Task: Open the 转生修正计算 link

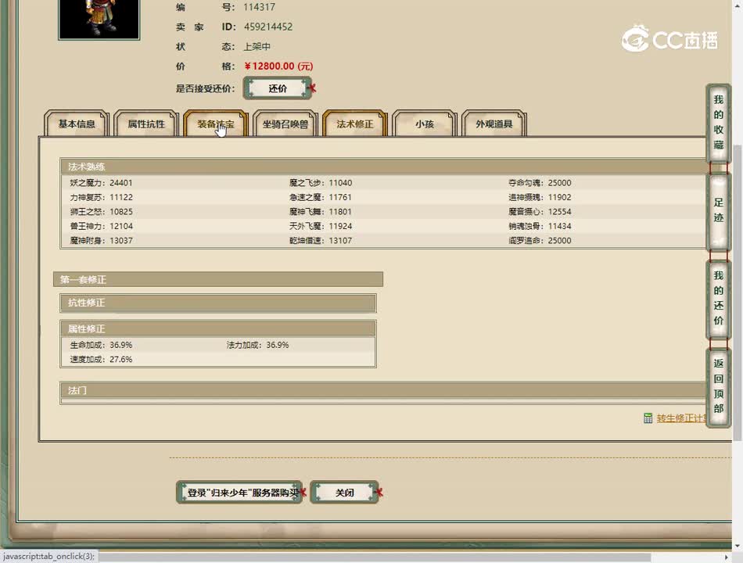Action: click(681, 418)
